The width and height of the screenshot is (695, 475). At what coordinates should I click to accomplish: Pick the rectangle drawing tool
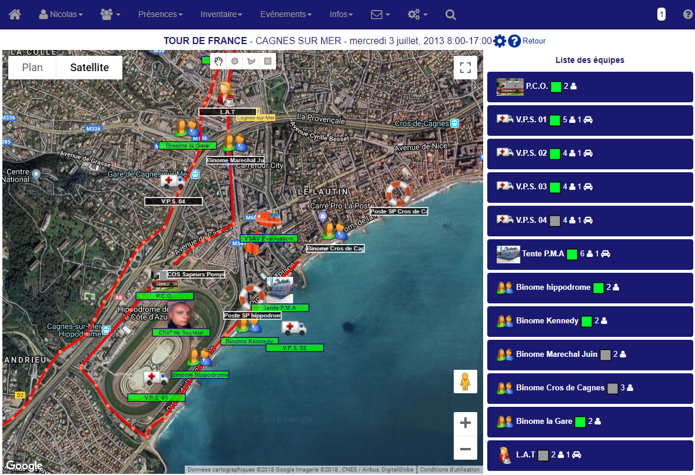[x=268, y=61]
